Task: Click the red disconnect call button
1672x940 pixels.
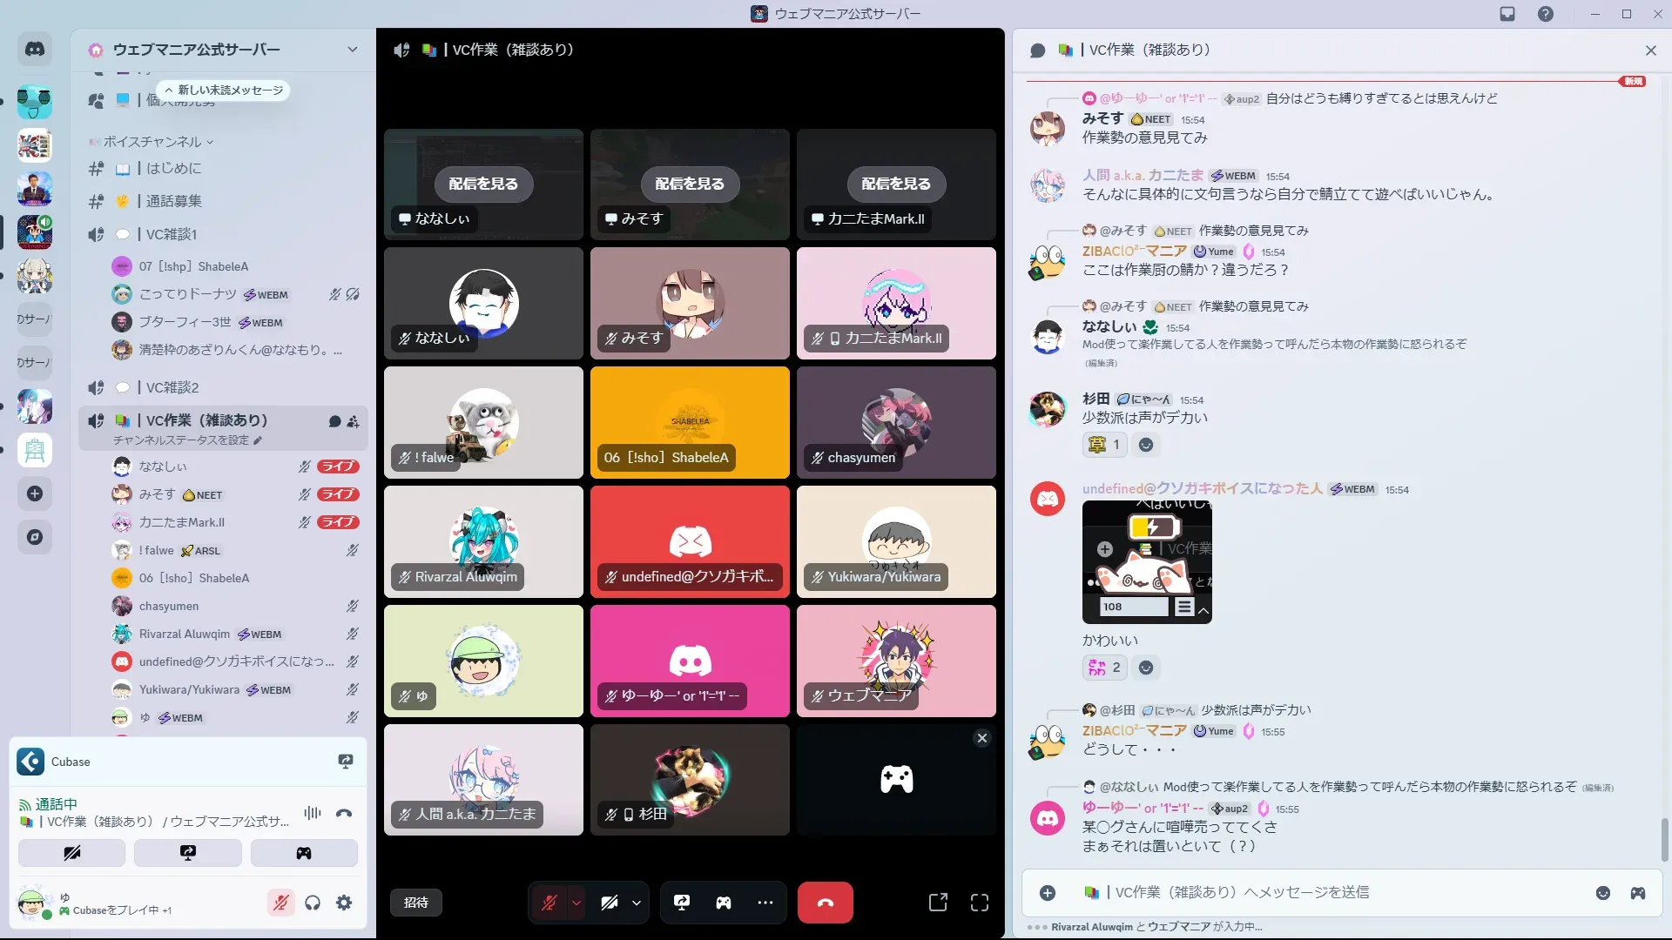Action: [x=825, y=903]
